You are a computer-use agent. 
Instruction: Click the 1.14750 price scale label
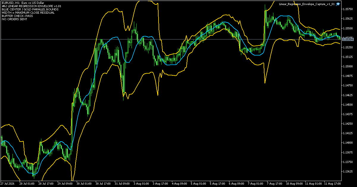click(348, 85)
